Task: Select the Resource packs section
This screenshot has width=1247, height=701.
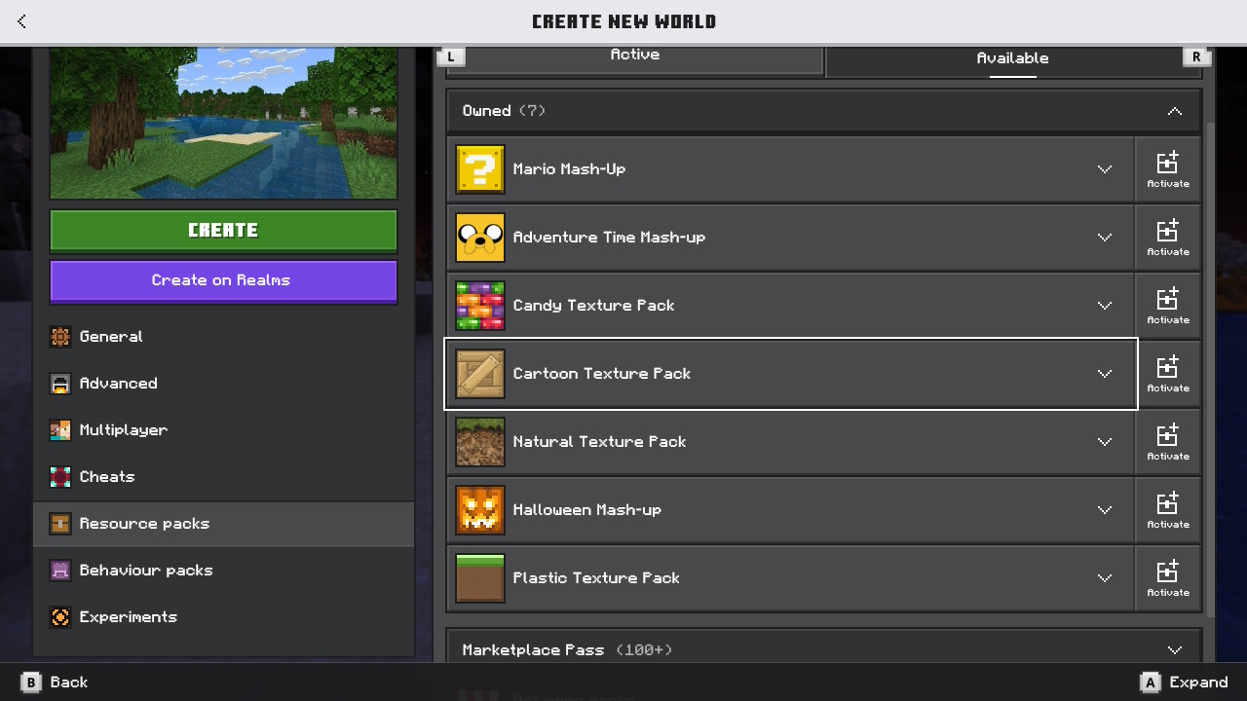Action: pos(224,524)
